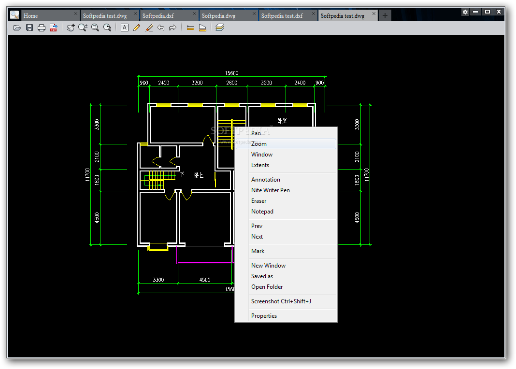The image size is (516, 369).
Task: Choose Open Folder from the context menu
Action: pyautogui.click(x=286, y=287)
